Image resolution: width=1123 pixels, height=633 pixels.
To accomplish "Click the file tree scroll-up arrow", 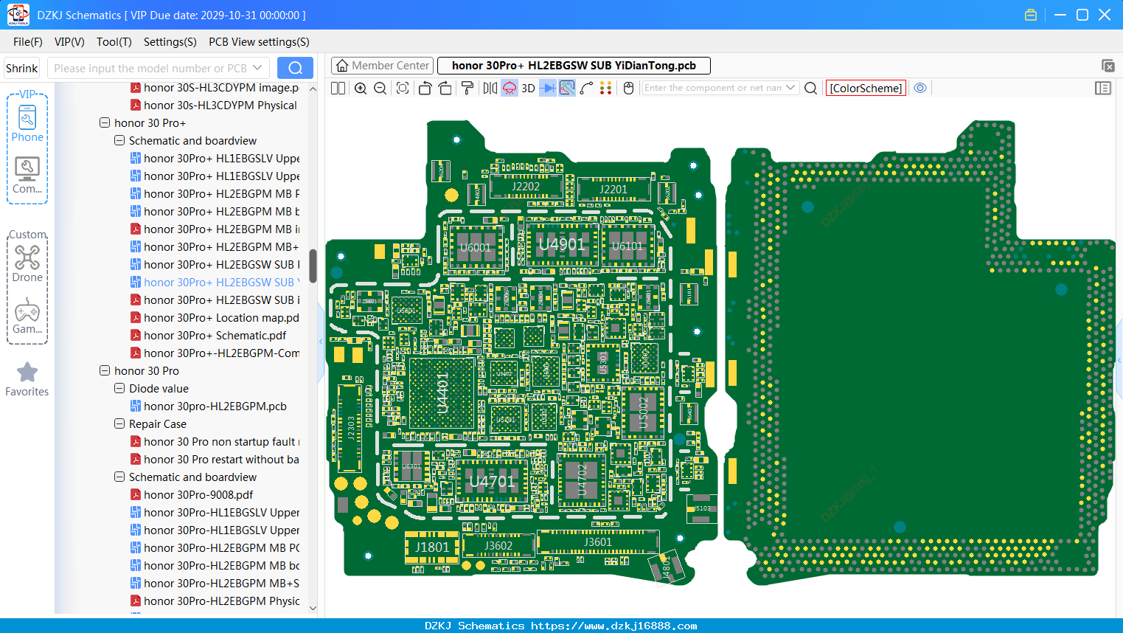I will pos(313,89).
